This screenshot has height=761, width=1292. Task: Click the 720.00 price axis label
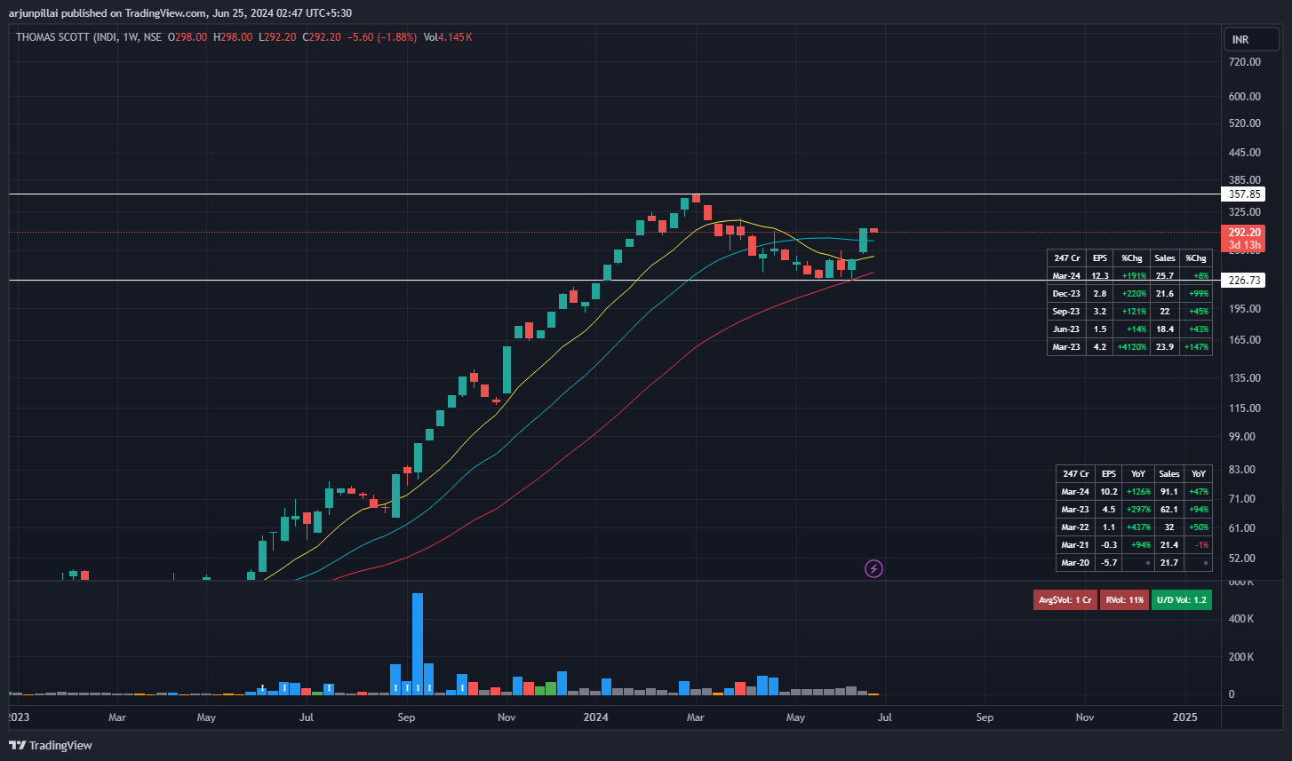pyautogui.click(x=1244, y=62)
